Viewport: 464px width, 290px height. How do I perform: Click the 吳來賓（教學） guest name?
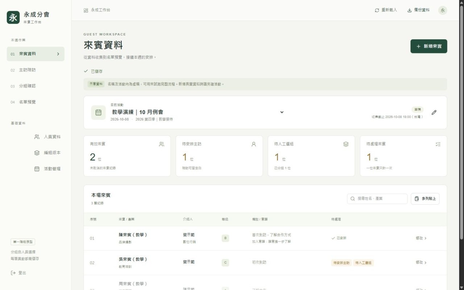(x=133, y=259)
